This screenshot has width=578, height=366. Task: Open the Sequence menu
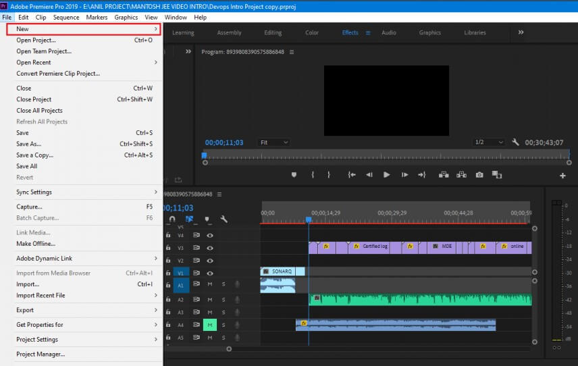point(66,18)
